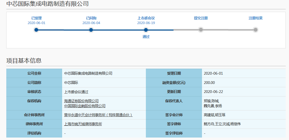Select the 已问询 stage label
The width and height of the screenshot is (289, 140).
pyautogui.click(x=91, y=18)
